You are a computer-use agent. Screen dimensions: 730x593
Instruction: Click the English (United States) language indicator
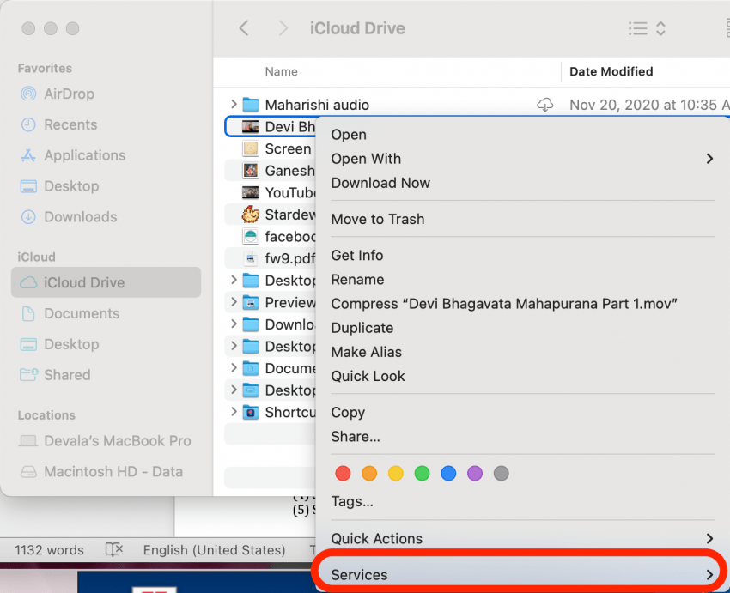[214, 550]
